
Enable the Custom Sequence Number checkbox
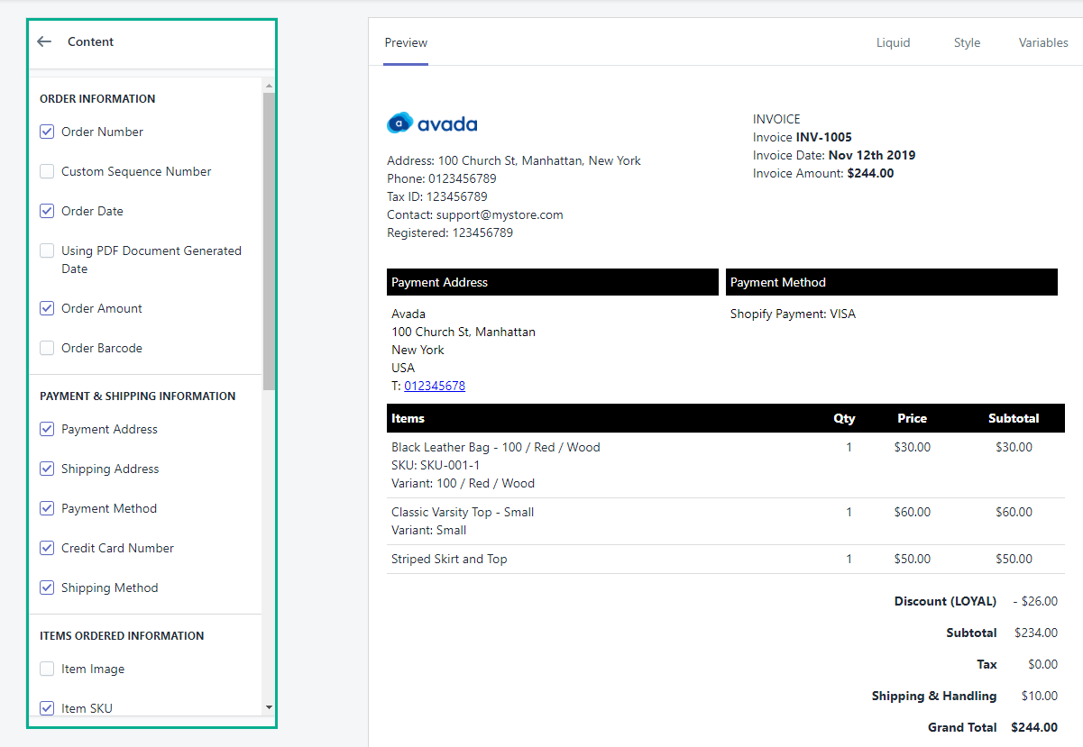pyautogui.click(x=46, y=171)
